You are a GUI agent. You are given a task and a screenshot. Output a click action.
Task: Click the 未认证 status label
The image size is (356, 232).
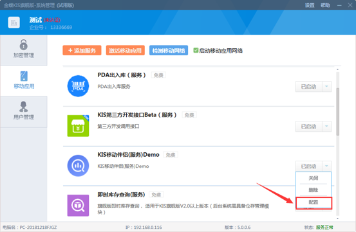(x=52, y=20)
